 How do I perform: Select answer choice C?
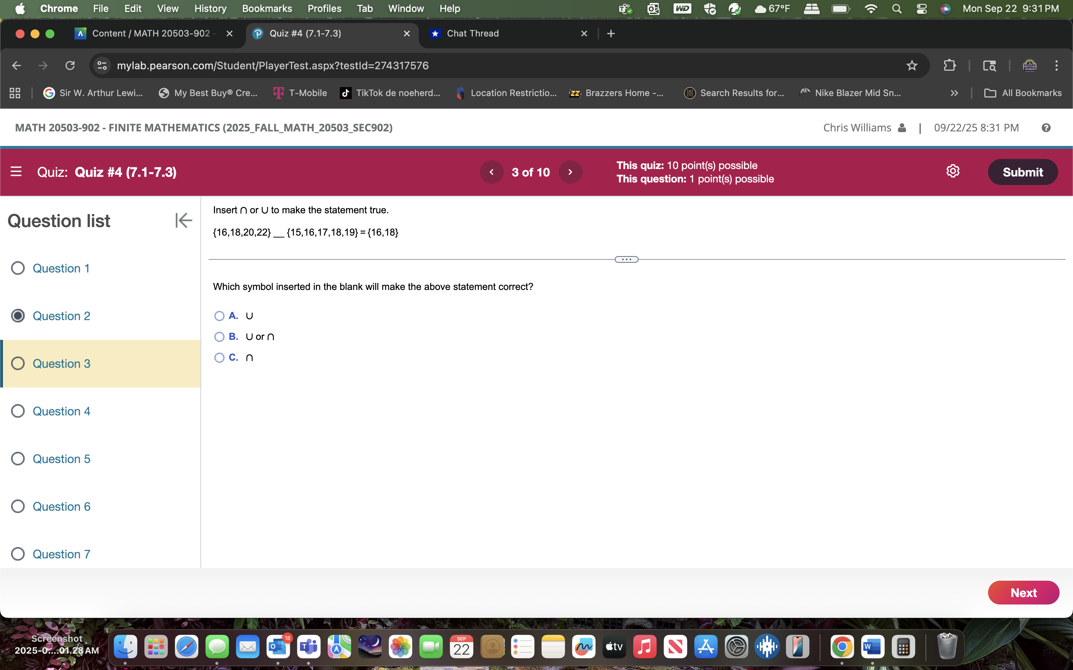[x=219, y=357]
